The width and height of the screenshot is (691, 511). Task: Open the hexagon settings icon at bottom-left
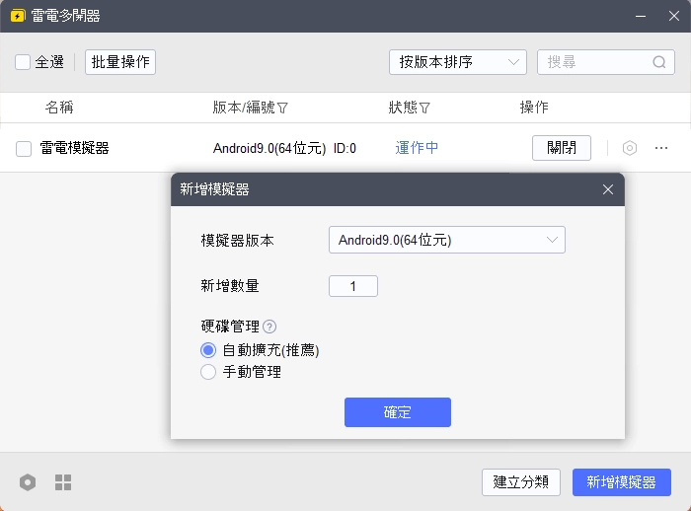point(28,482)
